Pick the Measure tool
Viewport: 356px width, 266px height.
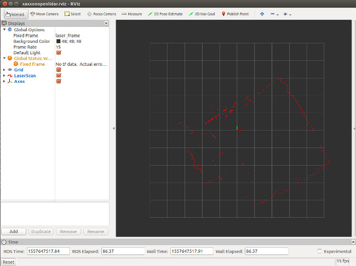(x=131, y=14)
